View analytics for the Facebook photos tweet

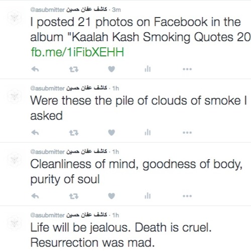148,69
